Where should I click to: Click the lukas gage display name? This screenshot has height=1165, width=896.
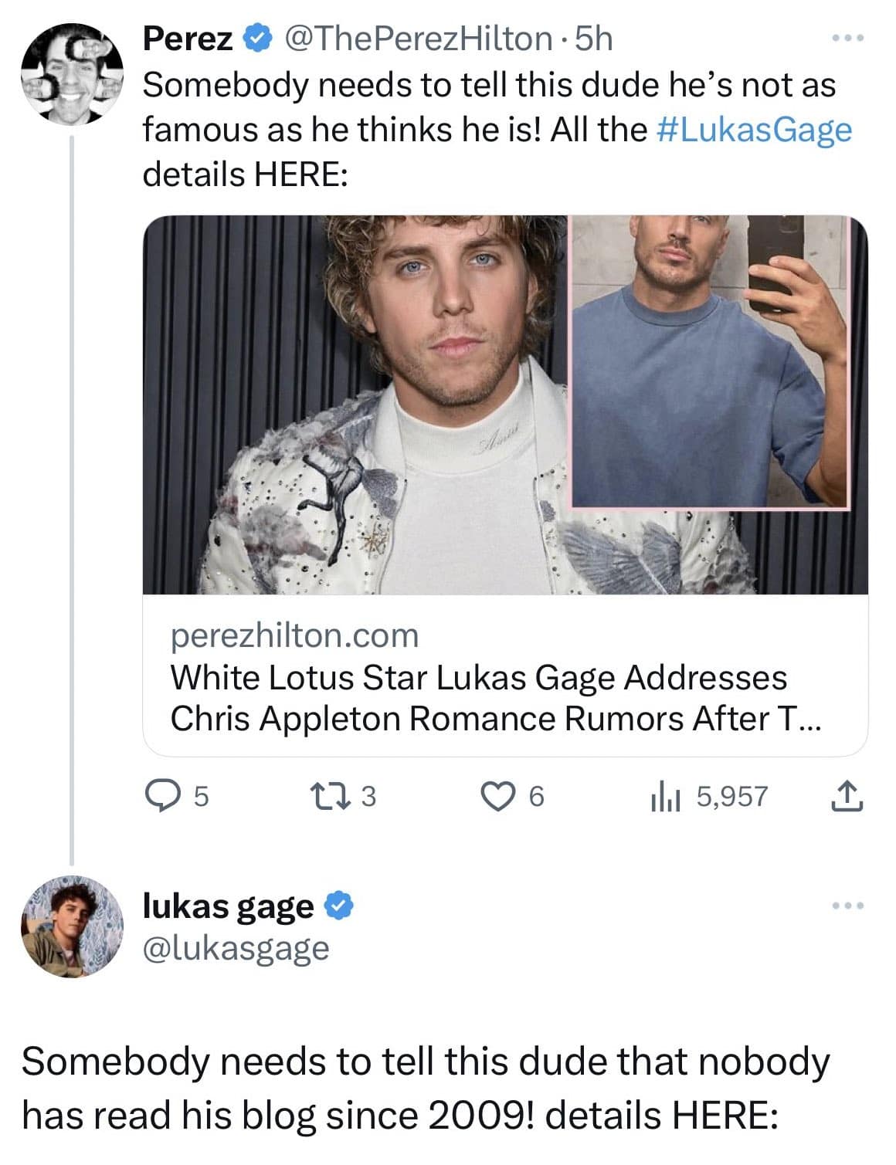pos(229,906)
